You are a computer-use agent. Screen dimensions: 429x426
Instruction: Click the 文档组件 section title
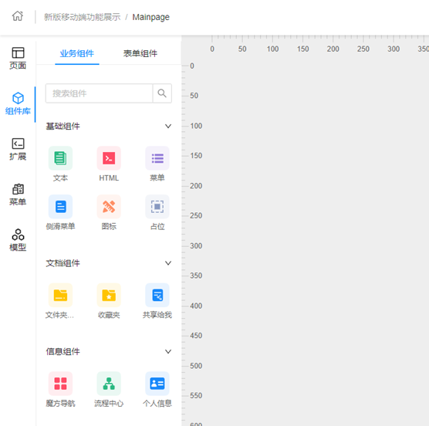(x=63, y=263)
